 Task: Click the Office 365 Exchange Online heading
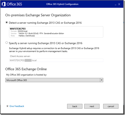point(26,69)
